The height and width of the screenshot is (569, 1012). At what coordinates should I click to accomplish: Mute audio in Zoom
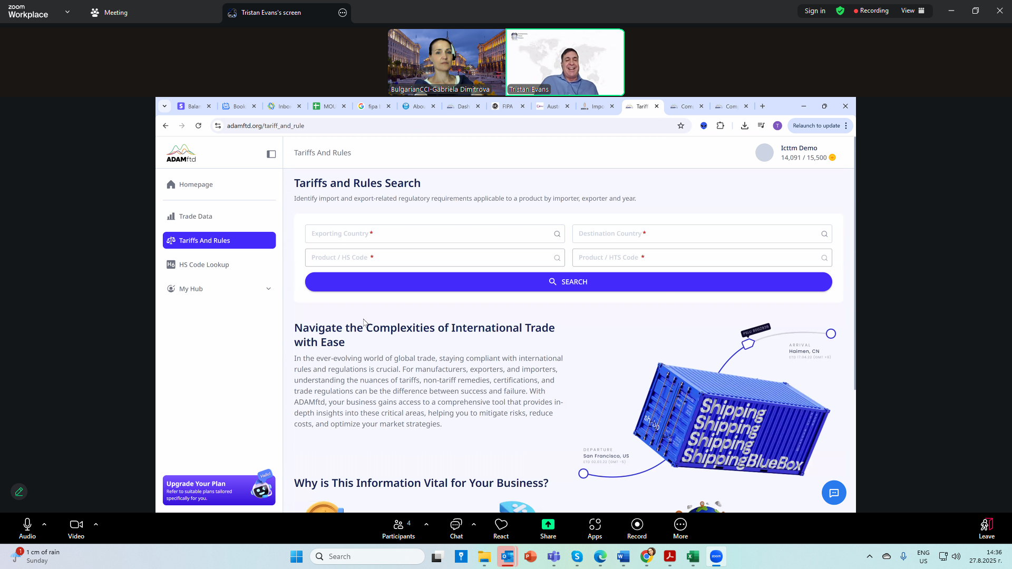click(27, 528)
